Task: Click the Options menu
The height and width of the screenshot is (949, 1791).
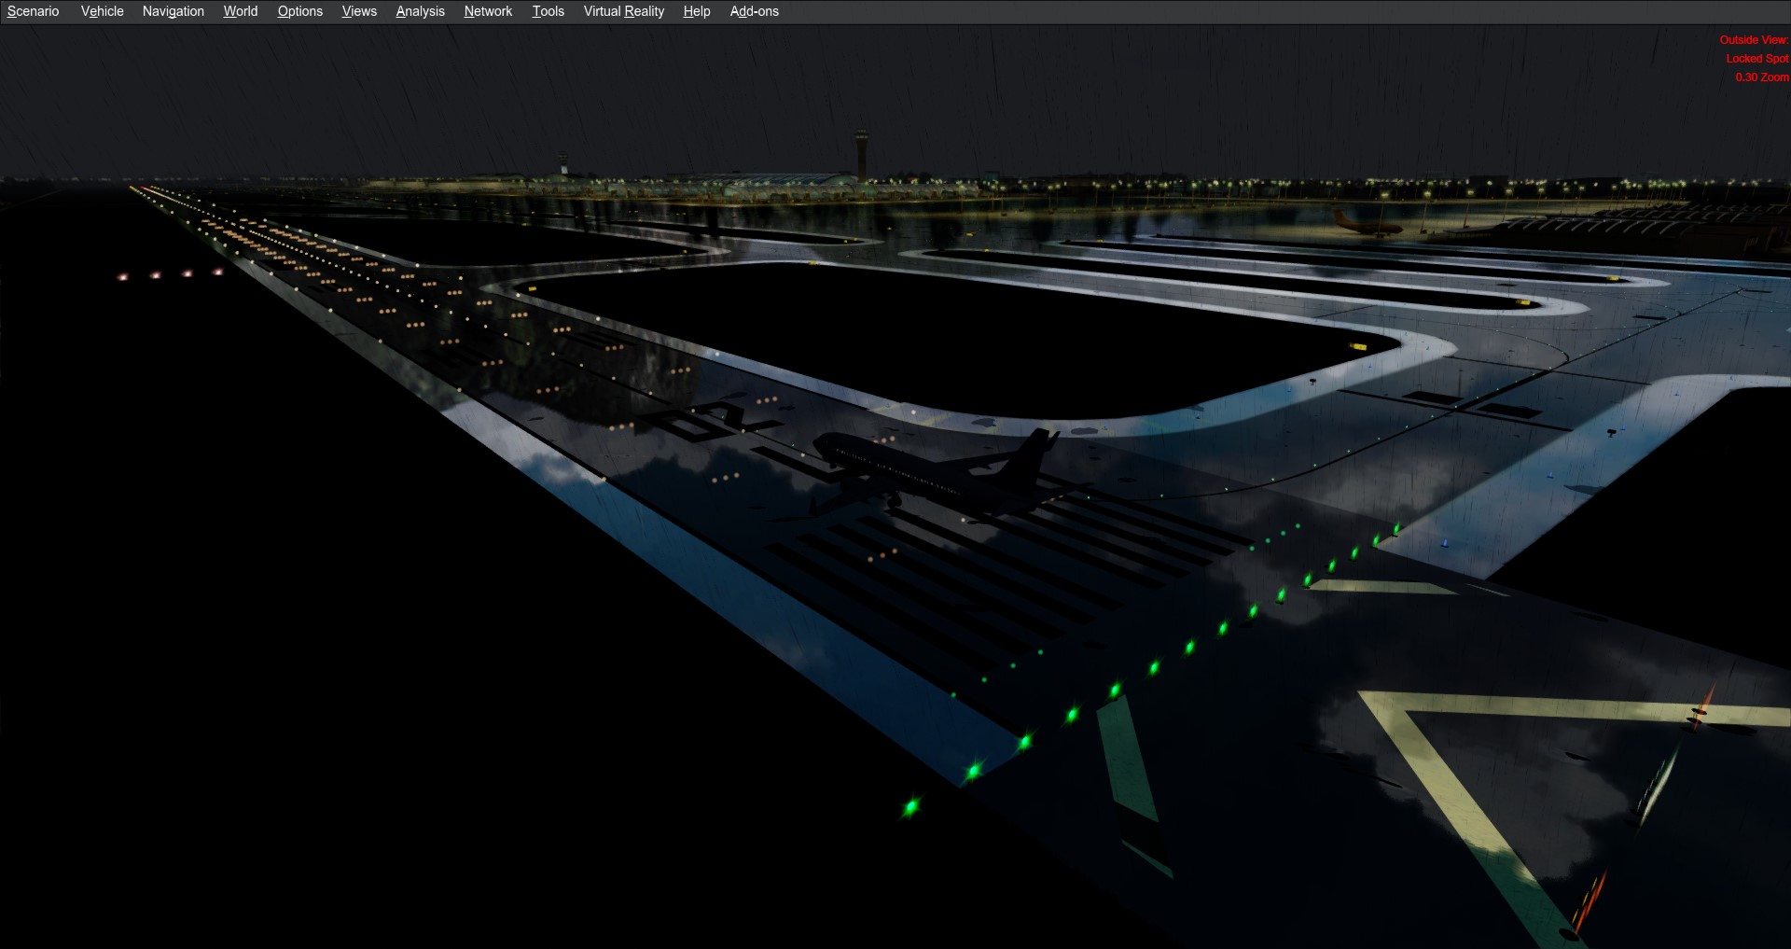Action: click(x=299, y=11)
